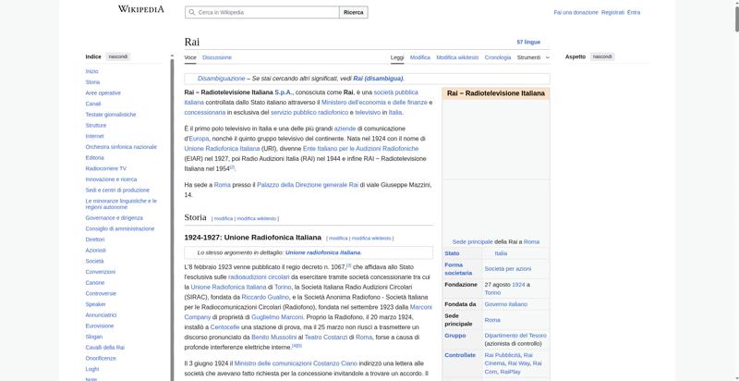Jump to Le minoranze linguistiche section
739x381 pixels.
121,204
